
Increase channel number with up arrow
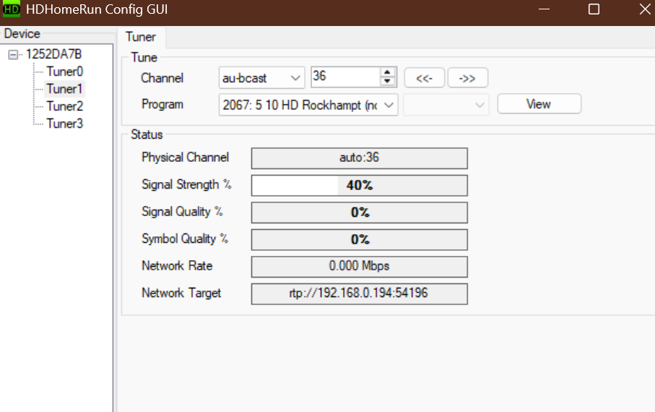389,72
